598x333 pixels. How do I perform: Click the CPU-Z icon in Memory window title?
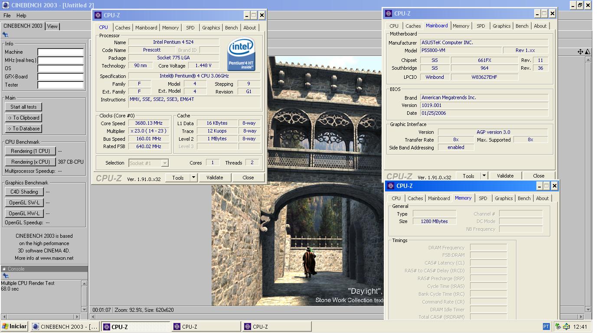tap(390, 186)
